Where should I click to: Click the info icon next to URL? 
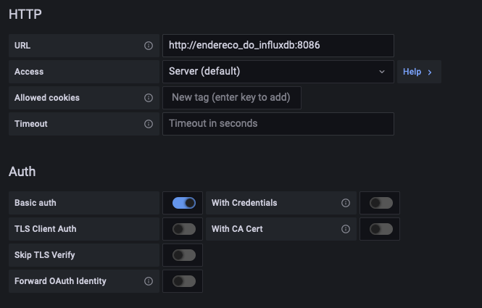point(149,46)
